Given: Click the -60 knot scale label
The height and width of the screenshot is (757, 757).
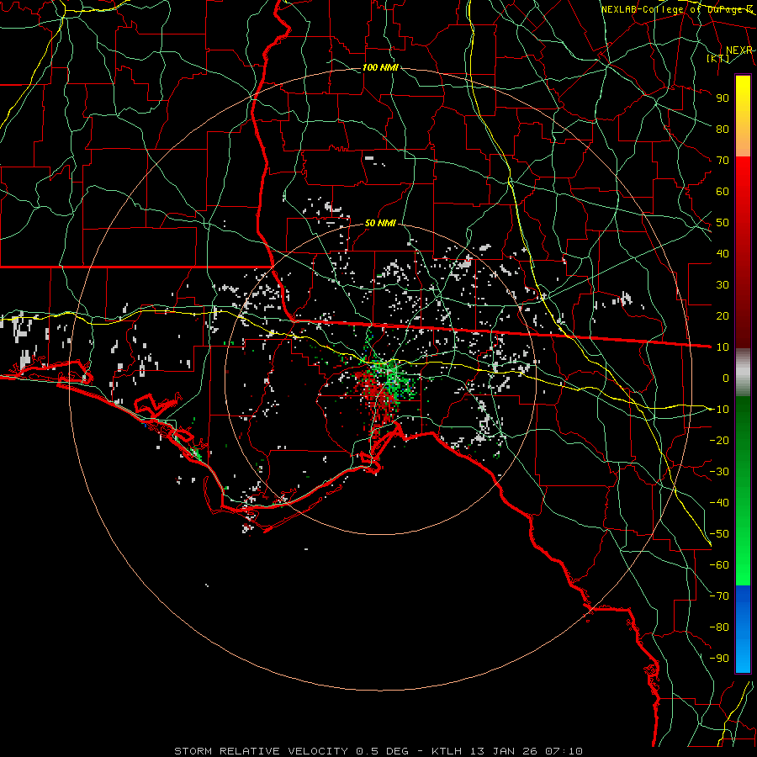Looking at the screenshot, I should (x=719, y=565).
